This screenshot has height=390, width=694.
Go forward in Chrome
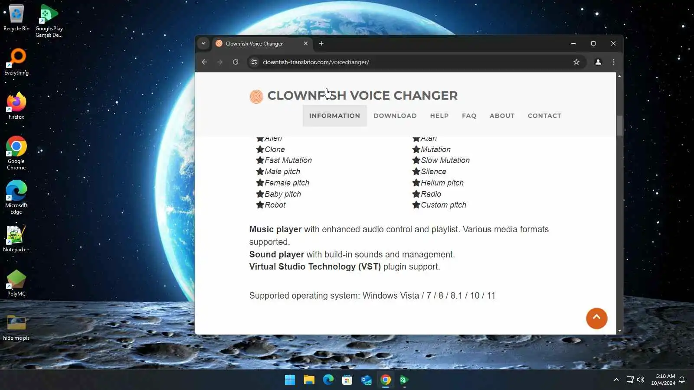220,62
